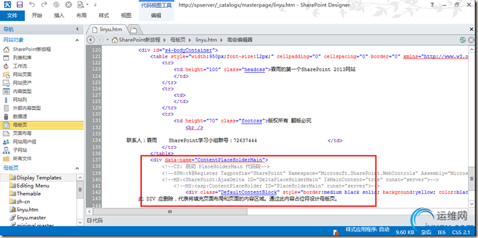Click the Preview in browser icon

81,5
